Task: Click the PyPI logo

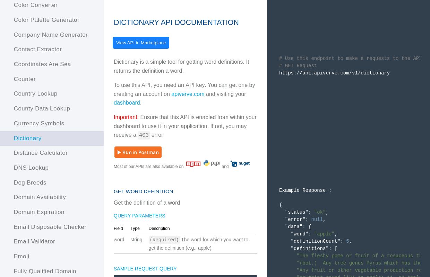Action: tap(212, 163)
